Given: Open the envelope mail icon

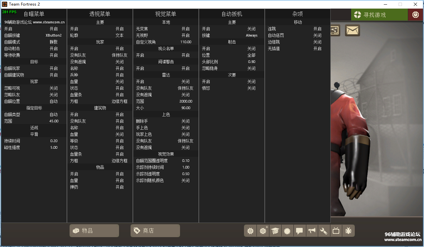Looking at the screenshot, I should pos(352,31).
